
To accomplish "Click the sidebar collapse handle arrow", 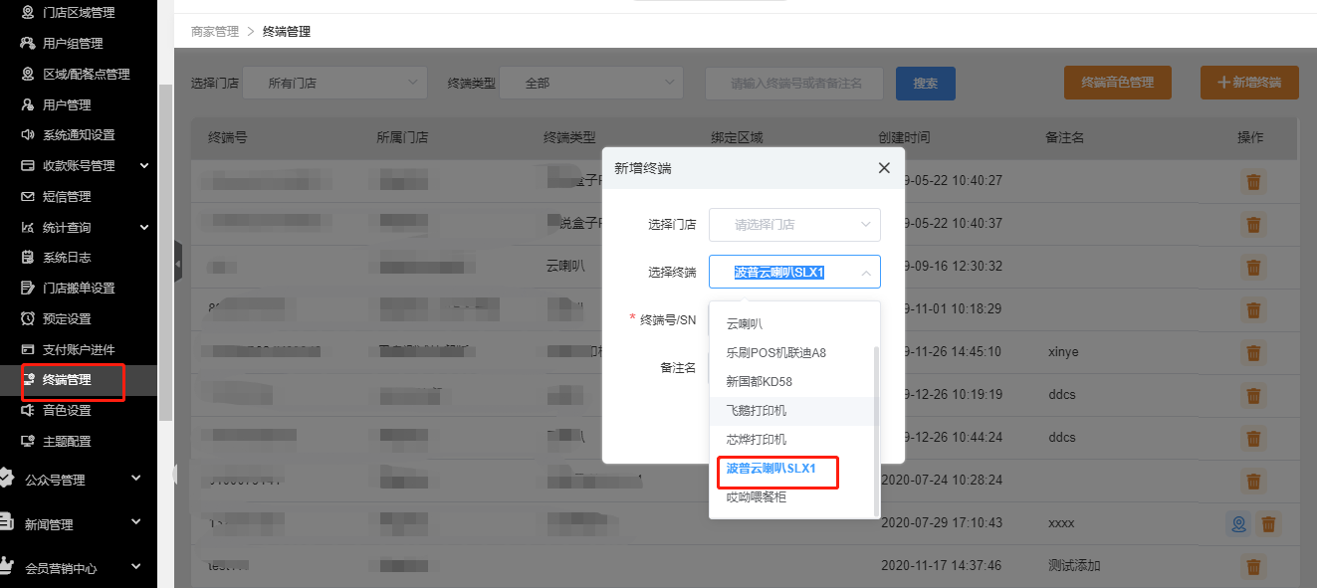I will click(x=178, y=264).
